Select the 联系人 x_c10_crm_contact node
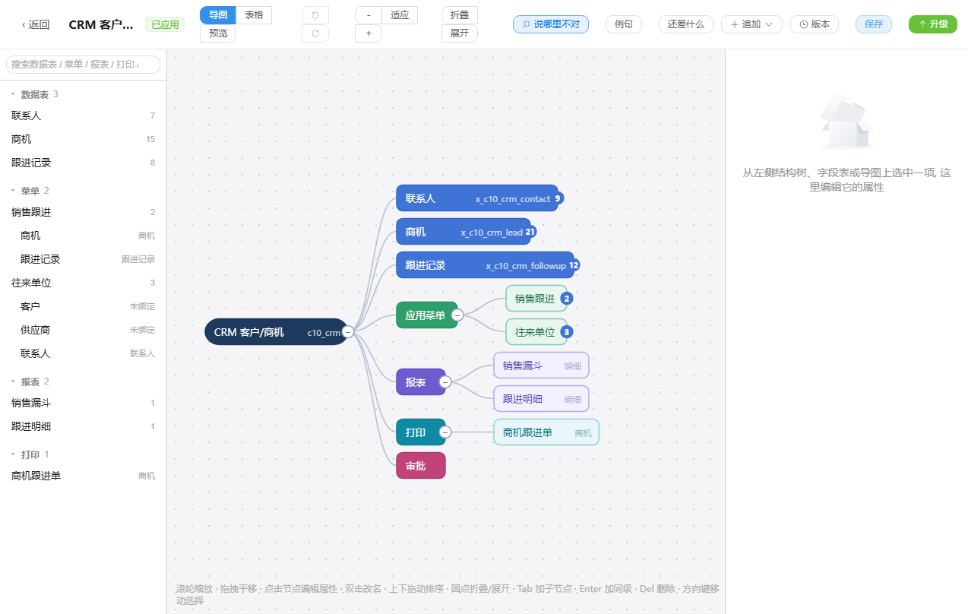This screenshot has width=968, height=614. coord(476,198)
